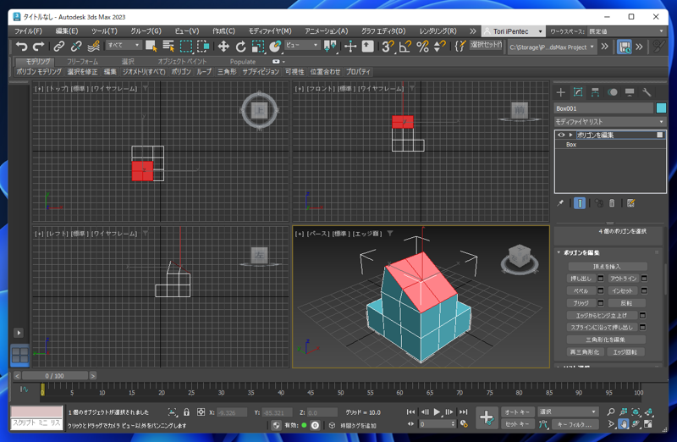This screenshot has height=442, width=677.
Task: Open the Modifiers menu
Action: click(x=270, y=31)
